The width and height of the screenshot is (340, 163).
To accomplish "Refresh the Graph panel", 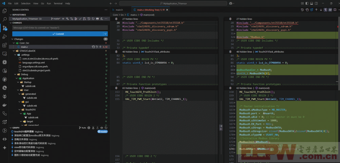I will coord(106,128).
